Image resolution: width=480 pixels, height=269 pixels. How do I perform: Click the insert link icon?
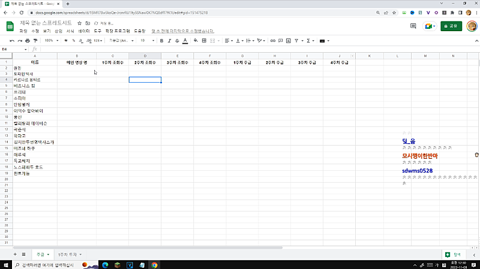[273, 41]
